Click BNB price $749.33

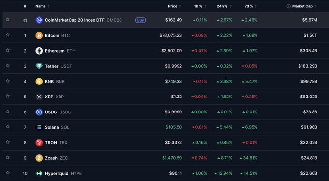(174, 82)
